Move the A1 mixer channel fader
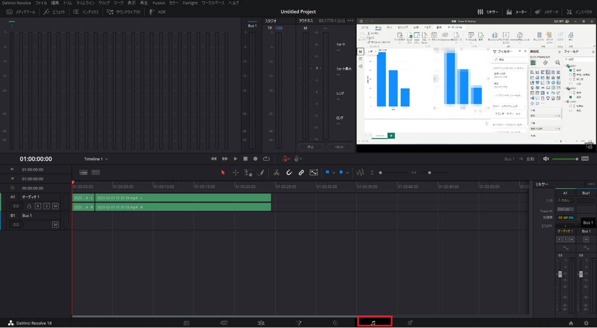Image resolution: width=597 pixels, height=328 pixels. click(x=560, y=274)
